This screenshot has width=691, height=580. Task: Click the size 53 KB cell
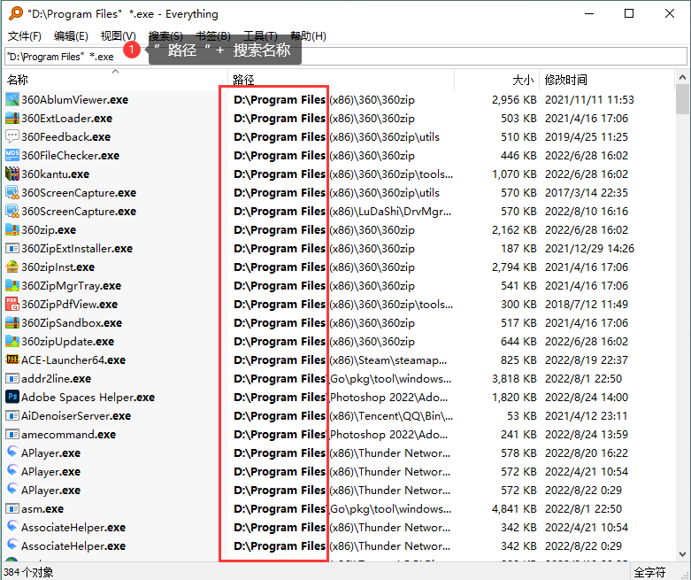tap(522, 415)
